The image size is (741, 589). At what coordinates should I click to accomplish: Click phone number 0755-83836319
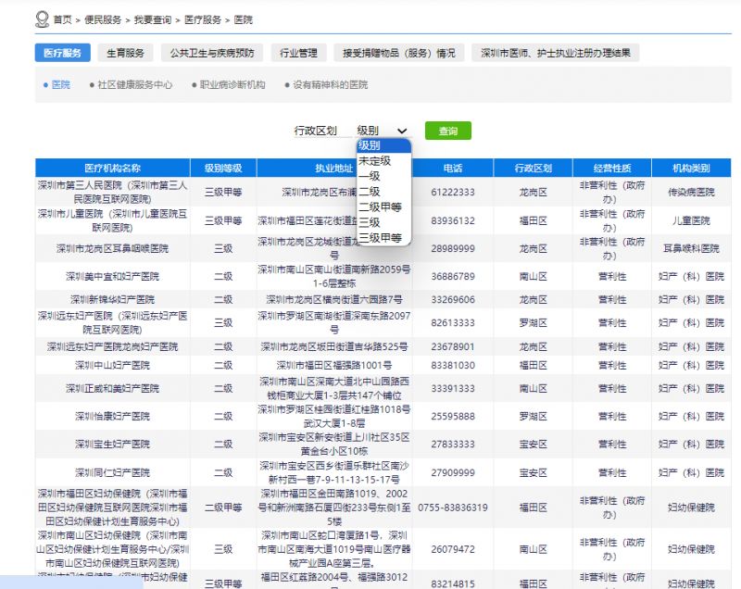point(453,508)
